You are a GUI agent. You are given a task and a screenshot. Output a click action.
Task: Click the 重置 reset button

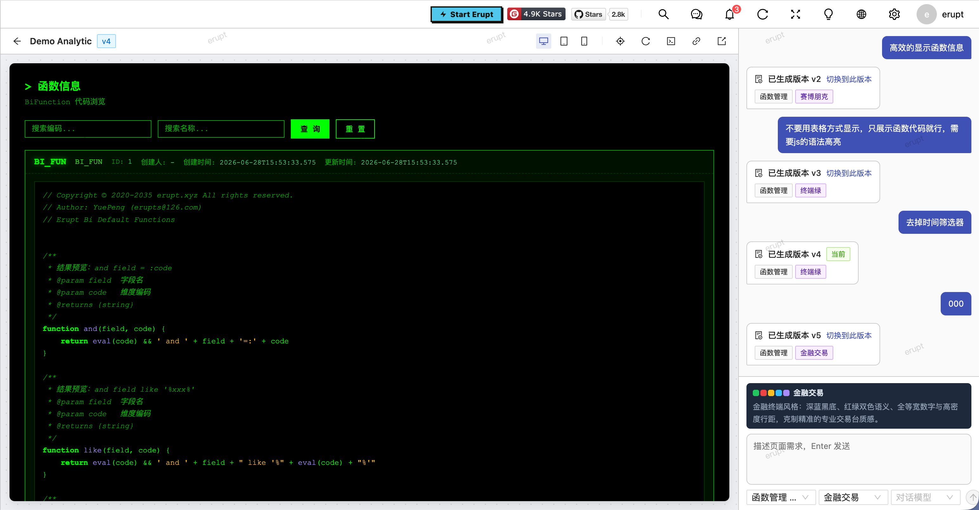click(355, 129)
